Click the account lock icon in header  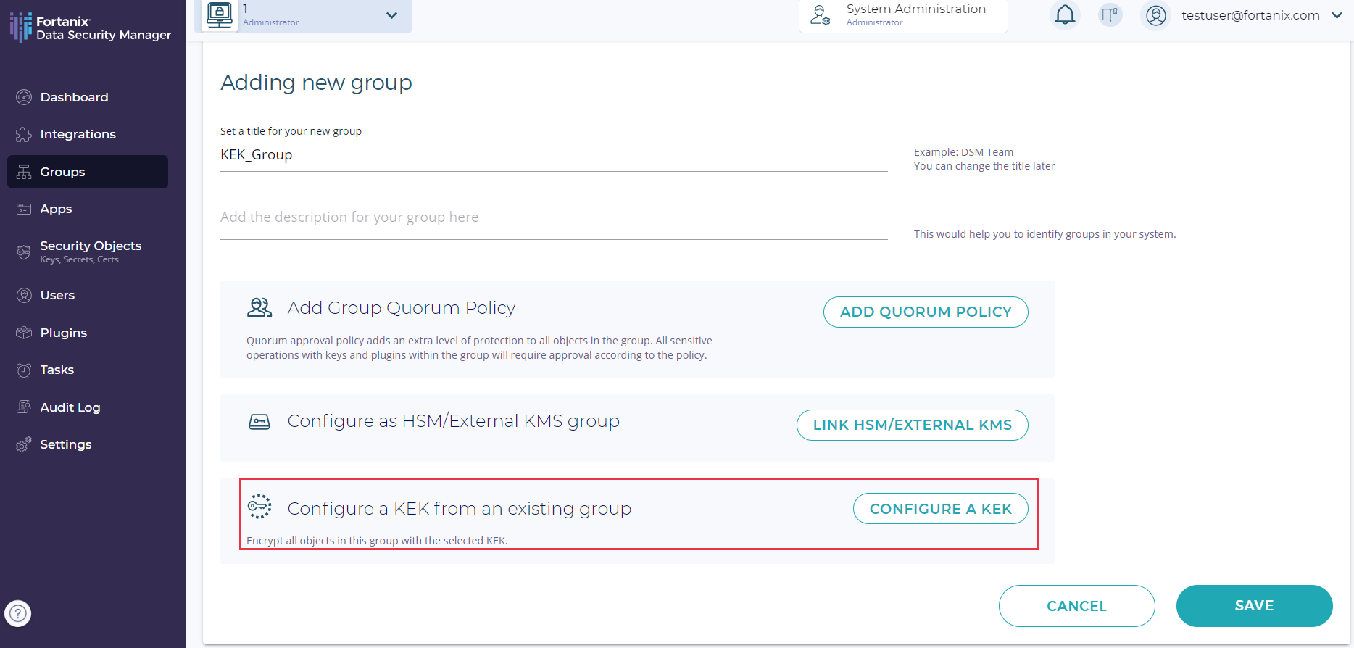(219, 14)
